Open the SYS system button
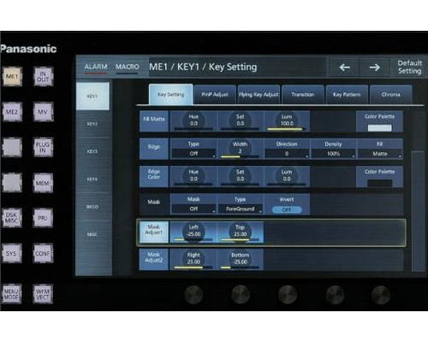 click(12, 253)
